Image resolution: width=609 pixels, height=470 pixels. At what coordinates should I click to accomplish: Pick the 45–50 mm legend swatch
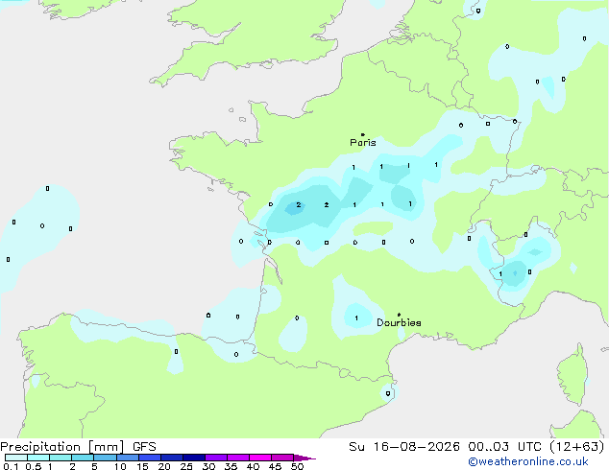(x=282, y=458)
